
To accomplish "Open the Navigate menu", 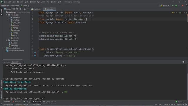I will pyautogui.click(x=20, y=2).
